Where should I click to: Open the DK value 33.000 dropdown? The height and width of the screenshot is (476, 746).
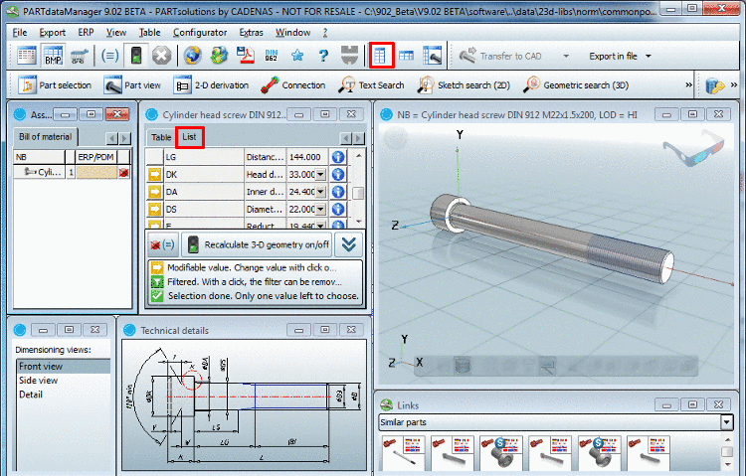(320, 175)
